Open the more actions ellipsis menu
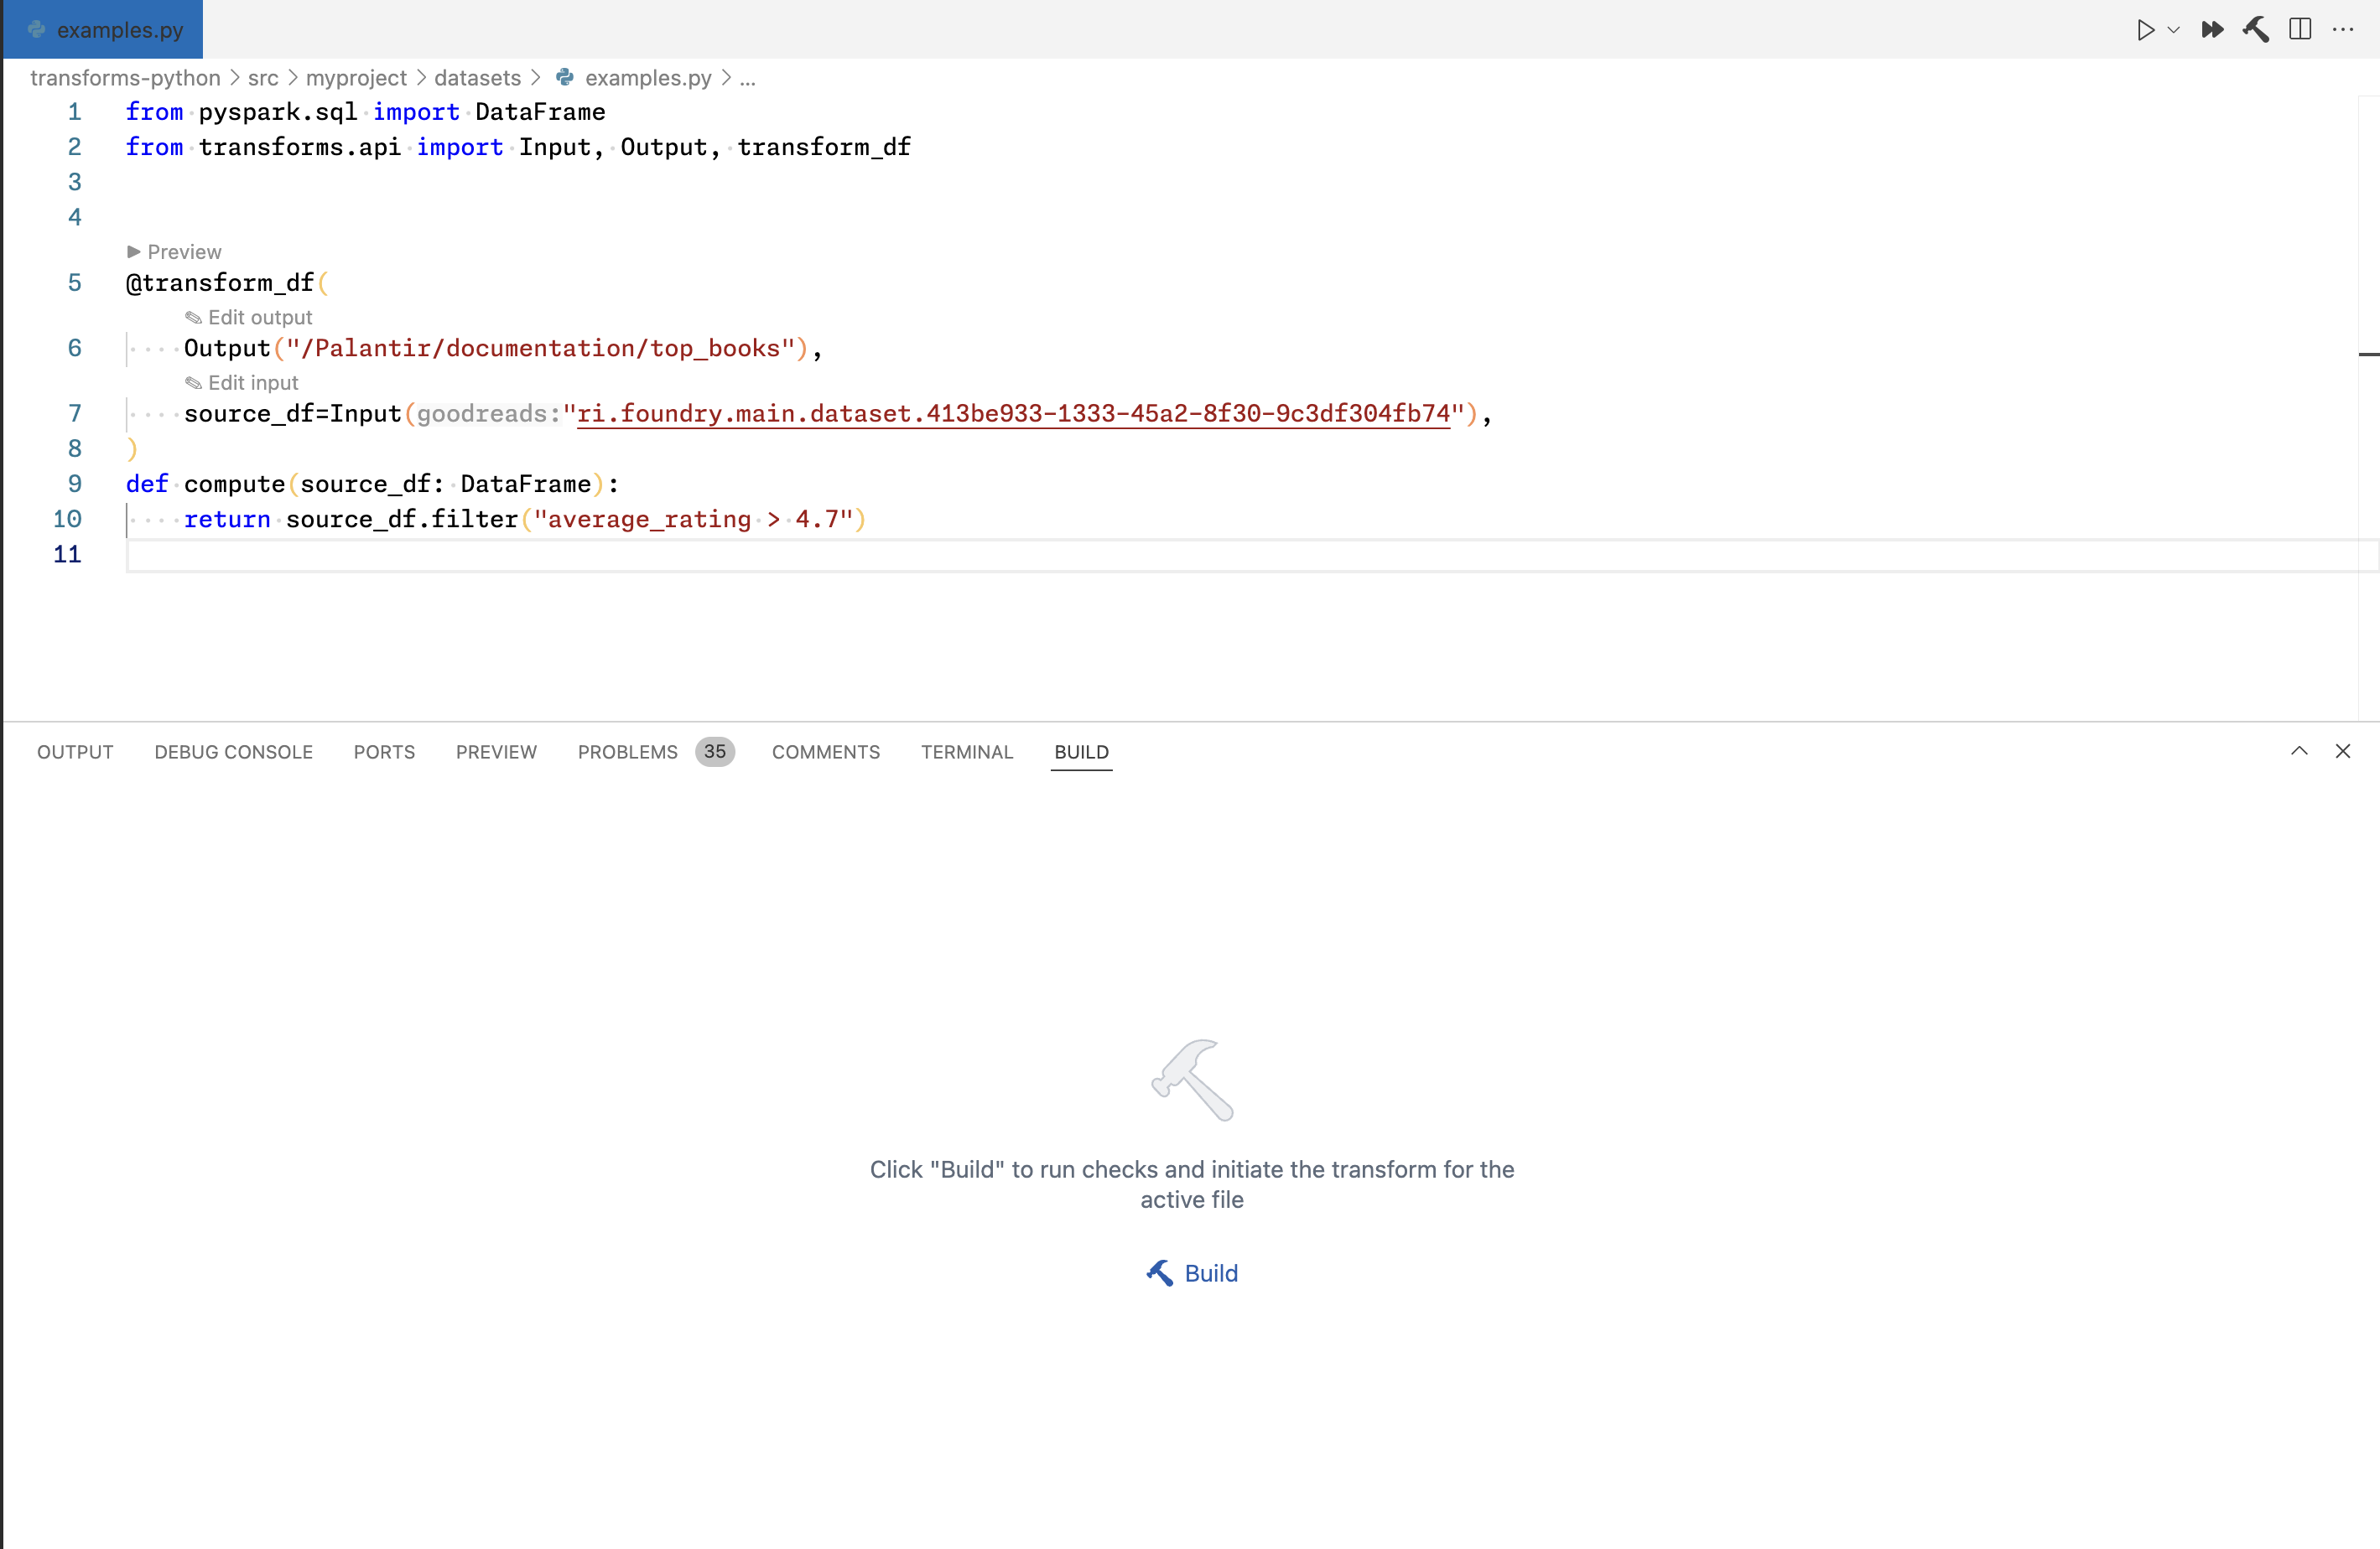Viewport: 2380px width, 1549px height. coord(2343,30)
